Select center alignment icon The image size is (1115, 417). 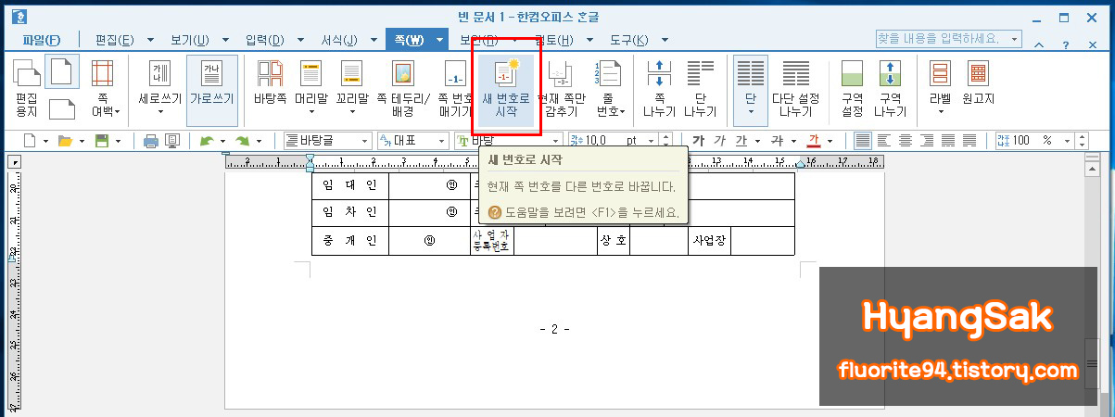[906, 141]
